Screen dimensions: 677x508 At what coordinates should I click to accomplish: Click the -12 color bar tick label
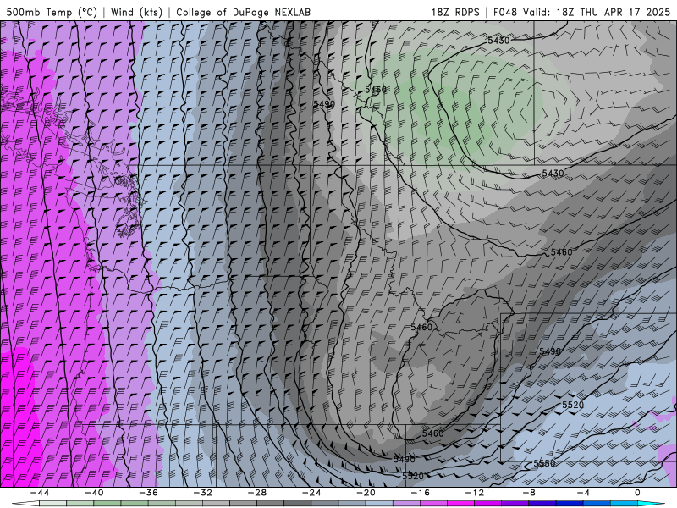(x=475, y=493)
